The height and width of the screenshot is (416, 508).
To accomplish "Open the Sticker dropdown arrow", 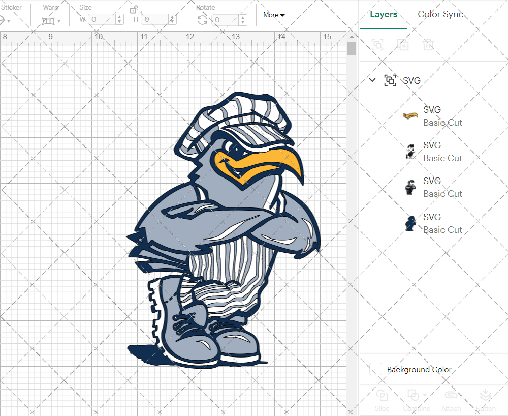I will coord(9,21).
